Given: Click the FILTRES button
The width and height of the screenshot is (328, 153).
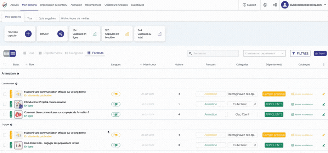Looking at the screenshot, I should [x=300, y=53].
